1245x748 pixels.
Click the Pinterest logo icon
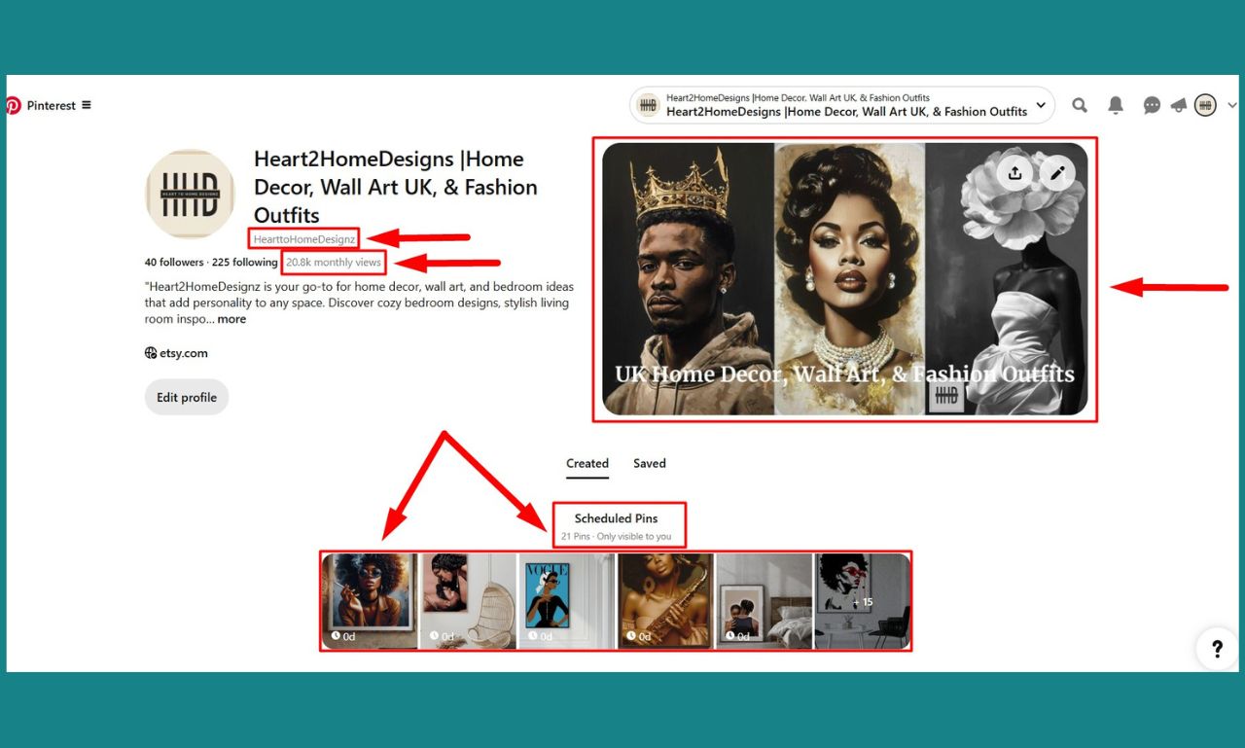(x=14, y=106)
